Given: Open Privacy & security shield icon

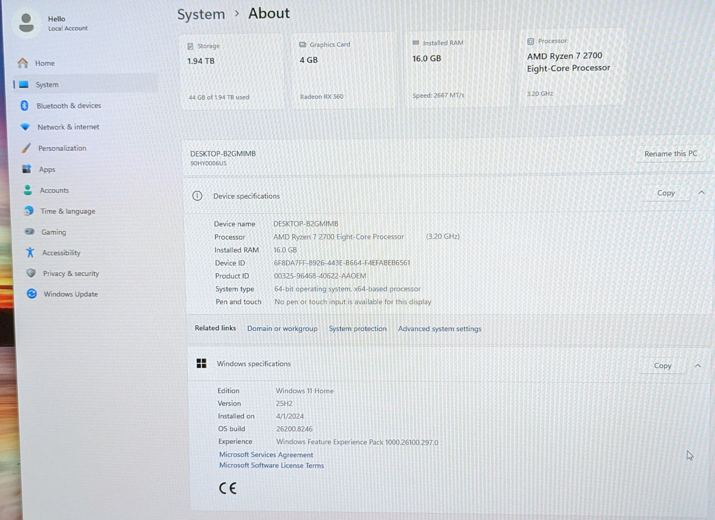Looking at the screenshot, I should (x=31, y=273).
